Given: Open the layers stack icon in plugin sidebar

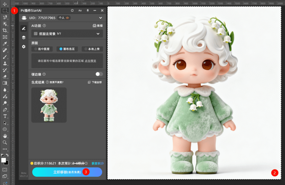Looking at the screenshot, I should tap(24, 37).
